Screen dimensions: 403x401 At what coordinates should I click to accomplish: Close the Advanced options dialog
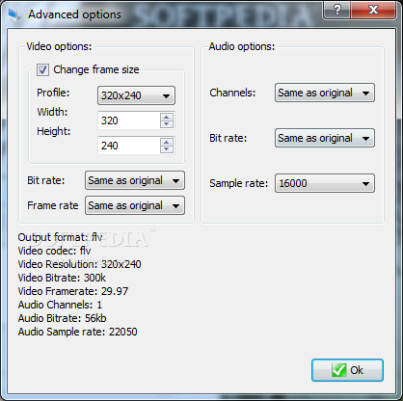pyautogui.click(x=373, y=10)
